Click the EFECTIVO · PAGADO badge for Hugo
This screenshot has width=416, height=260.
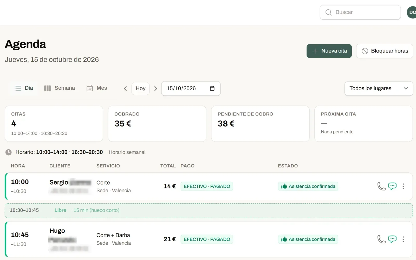[207, 239]
